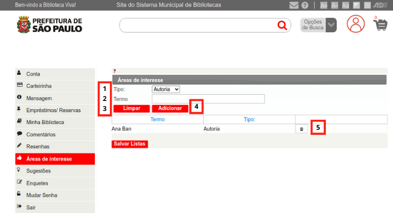Decrease font size with A- icon
393x213 pixels.
coord(335,5)
